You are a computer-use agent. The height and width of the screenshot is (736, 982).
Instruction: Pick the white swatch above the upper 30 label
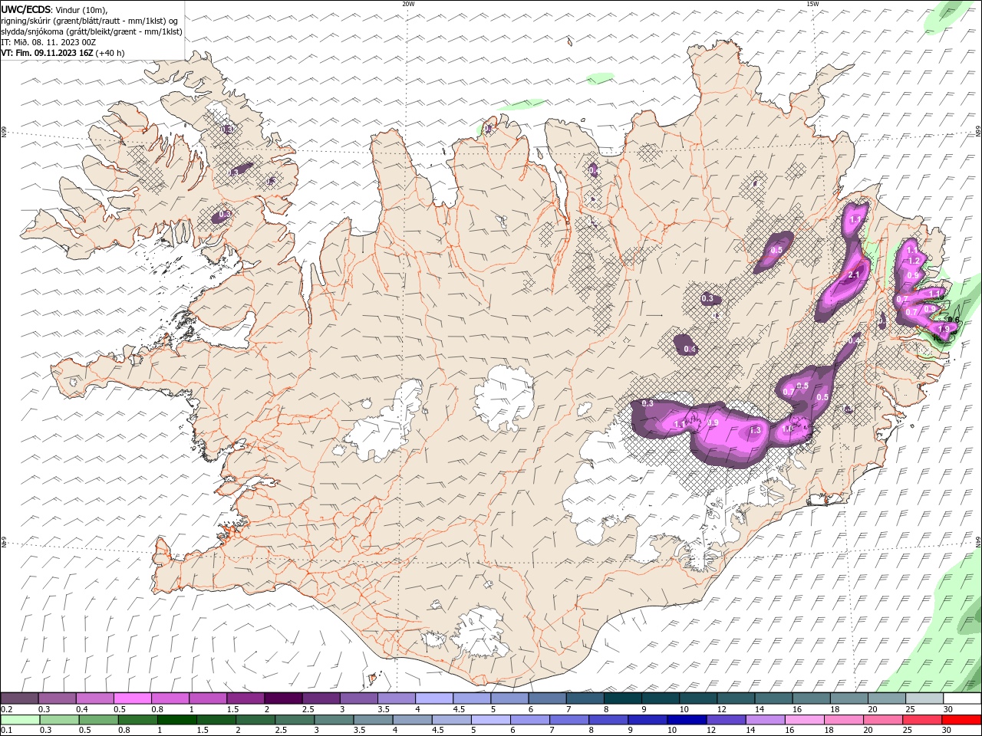click(x=961, y=698)
